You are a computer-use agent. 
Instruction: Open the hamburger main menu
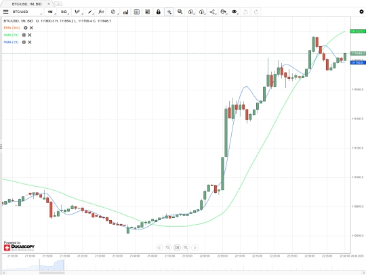pyautogui.click(x=5, y=12)
